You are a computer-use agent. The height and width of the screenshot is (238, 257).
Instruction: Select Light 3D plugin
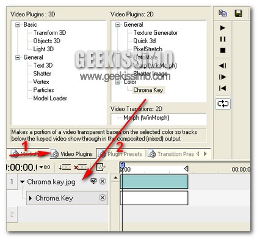tap(43, 49)
